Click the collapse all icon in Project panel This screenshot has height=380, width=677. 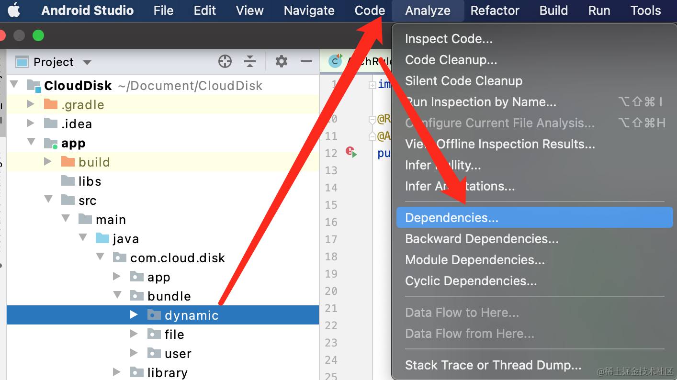[x=249, y=61]
